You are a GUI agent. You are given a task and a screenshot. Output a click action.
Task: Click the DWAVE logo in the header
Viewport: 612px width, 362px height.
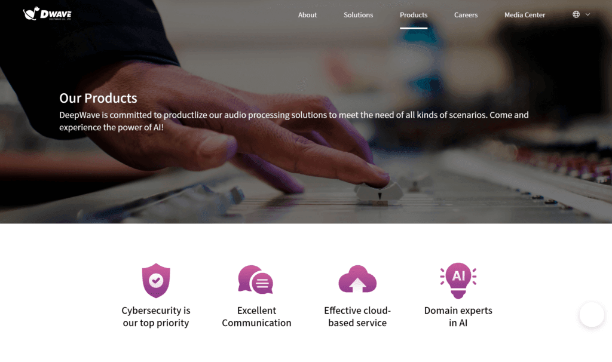pos(47,14)
